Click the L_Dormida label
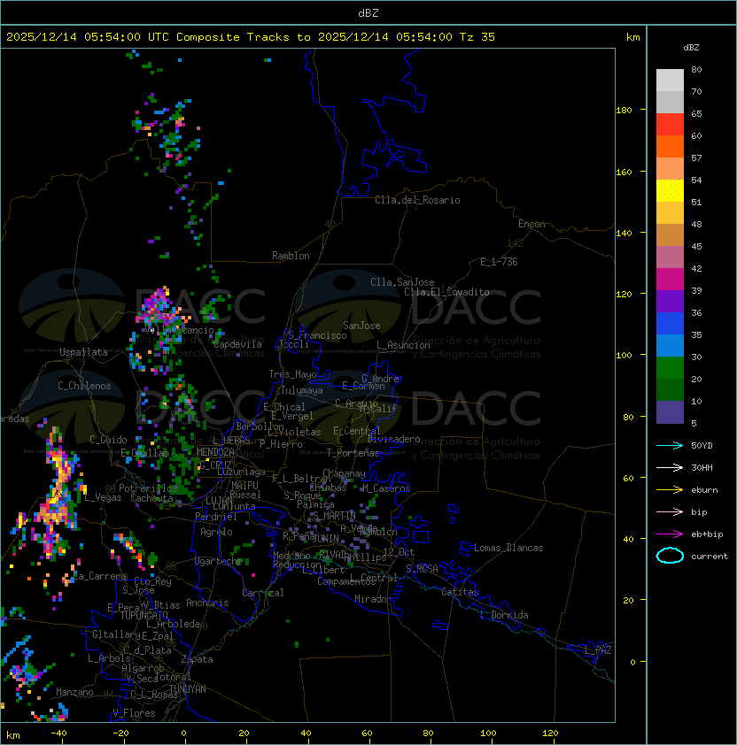Viewport: 737px width, 745px height. (504, 615)
